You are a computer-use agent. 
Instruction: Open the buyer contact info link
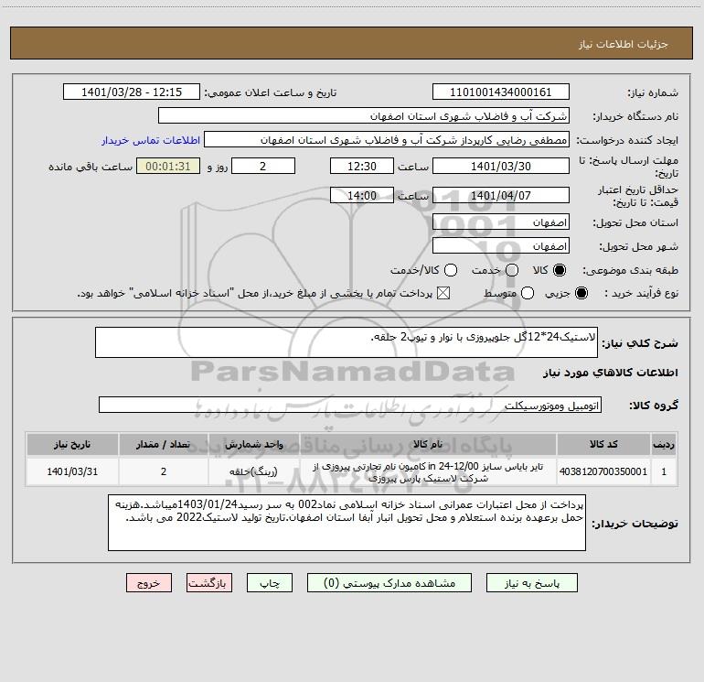[151, 140]
